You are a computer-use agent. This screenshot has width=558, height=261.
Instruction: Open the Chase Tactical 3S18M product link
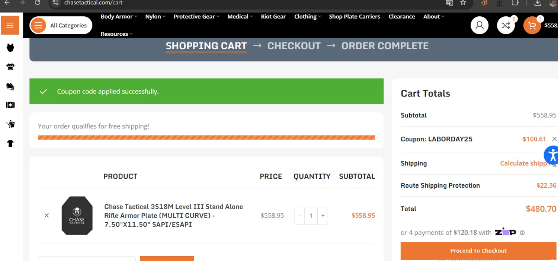[174, 215]
